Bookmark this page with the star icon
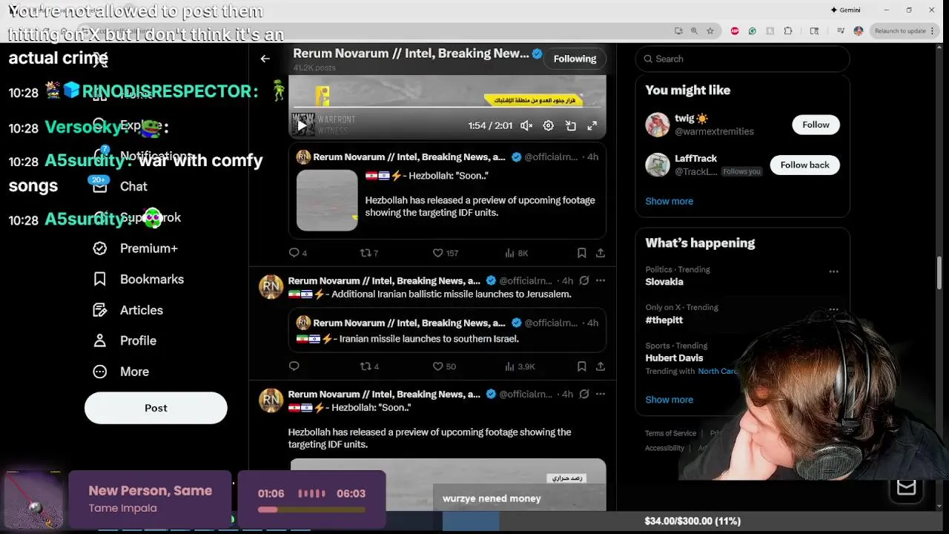The image size is (949, 534). pos(710,30)
